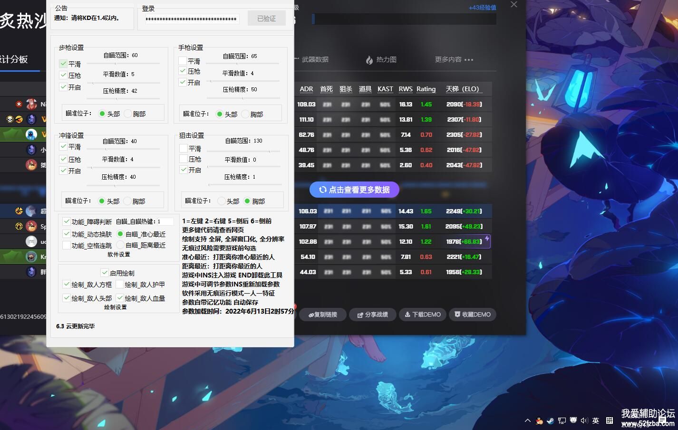Click the +43经验值 text
The width and height of the screenshot is (678, 430).
pos(482,8)
